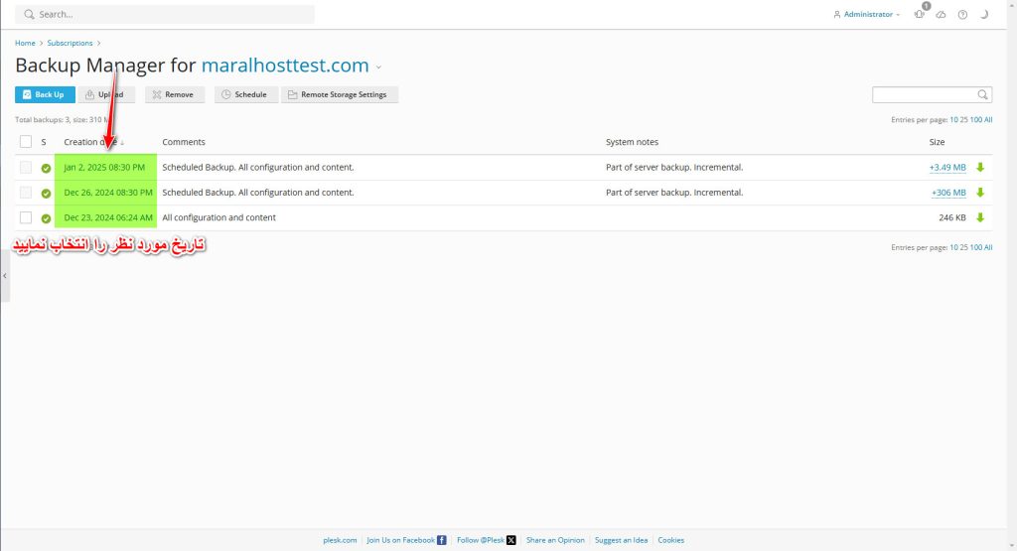Open Remote Storage Settings
Viewport: 1017px width, 551px height.
[x=340, y=94]
